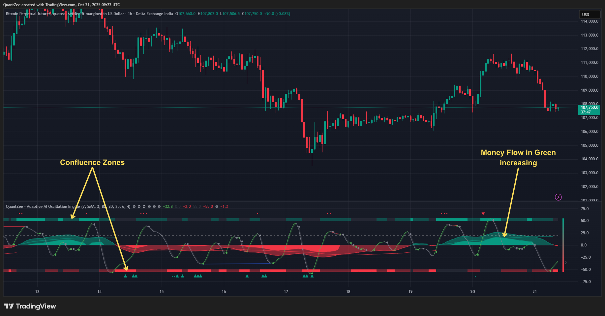This screenshot has height=316, width=605.
Task: Click the blue divergence line in oscillator
Action: (x=237, y=264)
